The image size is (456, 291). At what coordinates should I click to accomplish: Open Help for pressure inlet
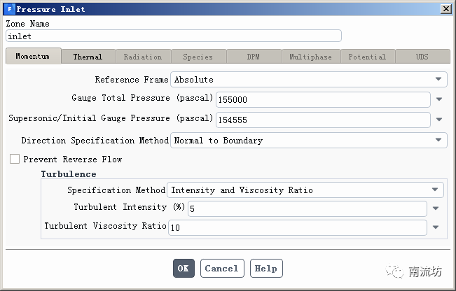point(265,268)
